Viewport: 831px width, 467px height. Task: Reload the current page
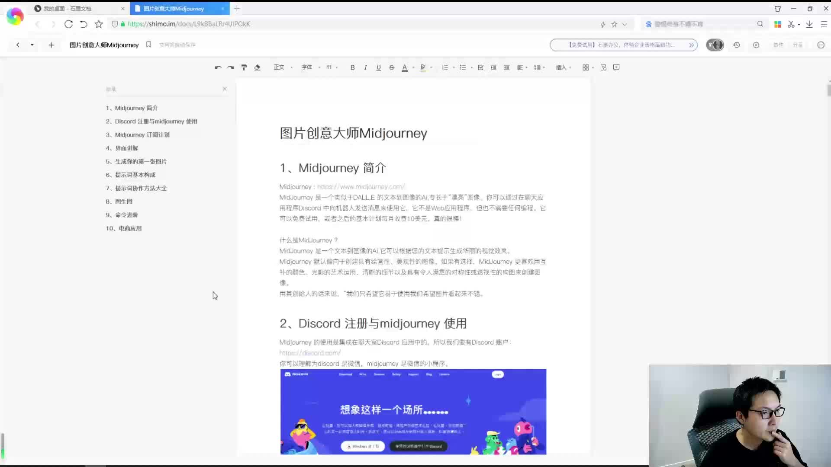(68, 24)
